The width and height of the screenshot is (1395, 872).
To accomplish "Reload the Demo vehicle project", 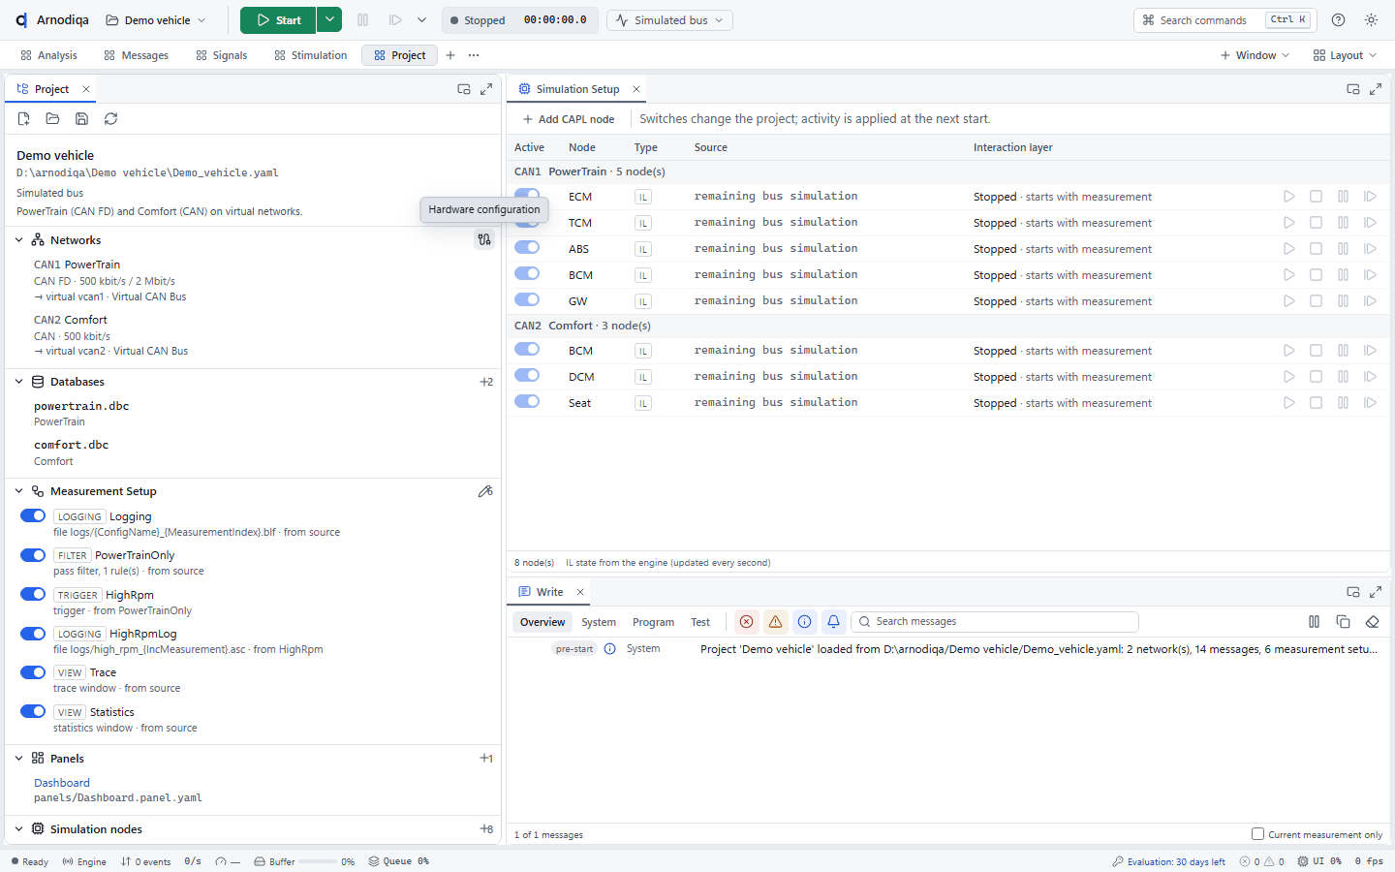I will point(111,119).
